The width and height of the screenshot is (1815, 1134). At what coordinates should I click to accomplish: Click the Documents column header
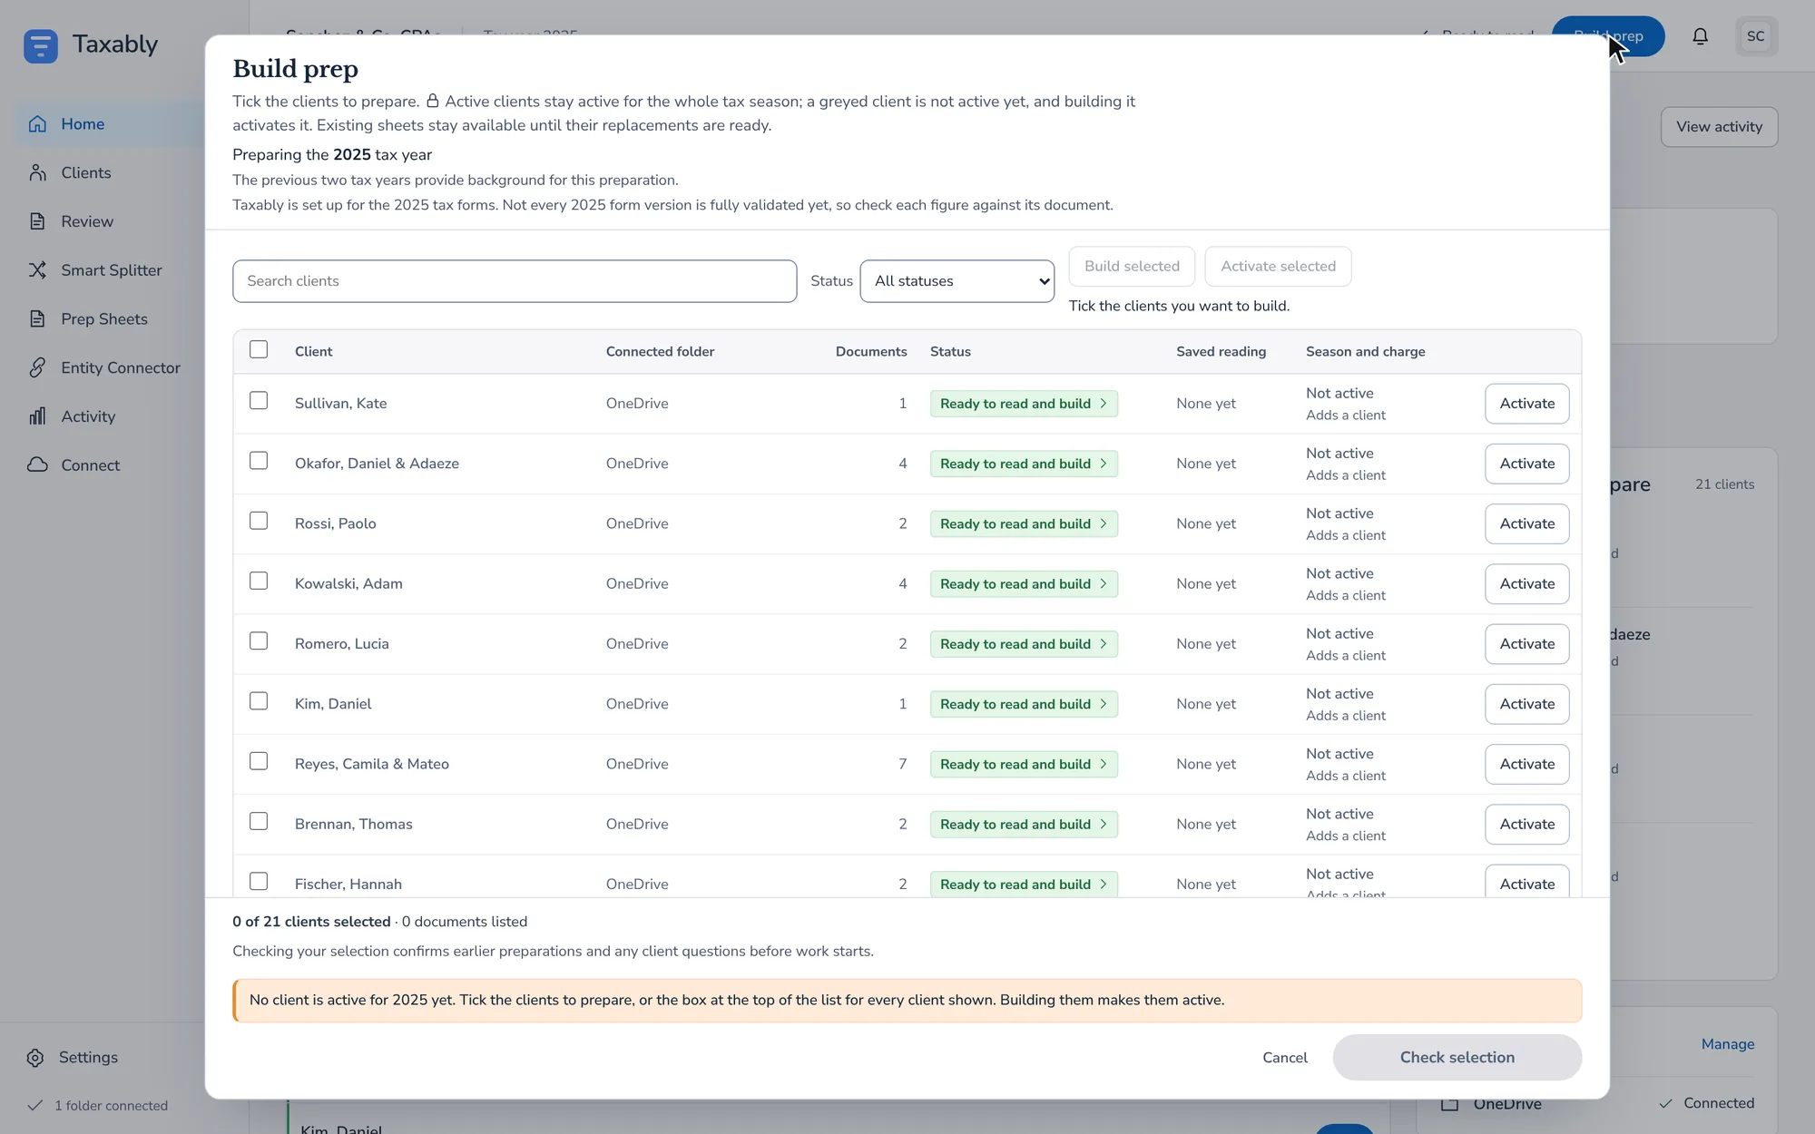tap(871, 352)
